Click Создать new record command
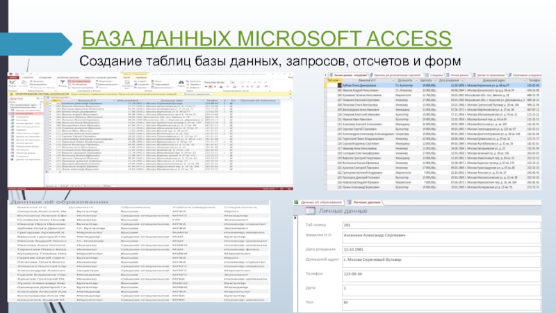 (x=140, y=81)
